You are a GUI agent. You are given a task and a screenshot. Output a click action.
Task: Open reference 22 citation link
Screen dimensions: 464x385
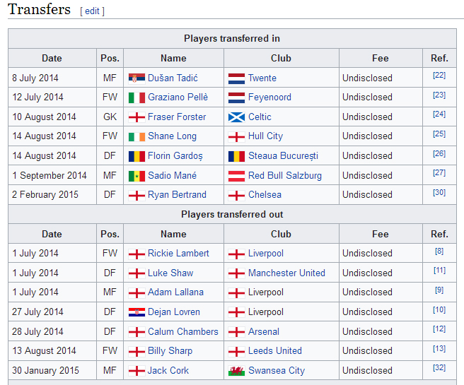[439, 76]
